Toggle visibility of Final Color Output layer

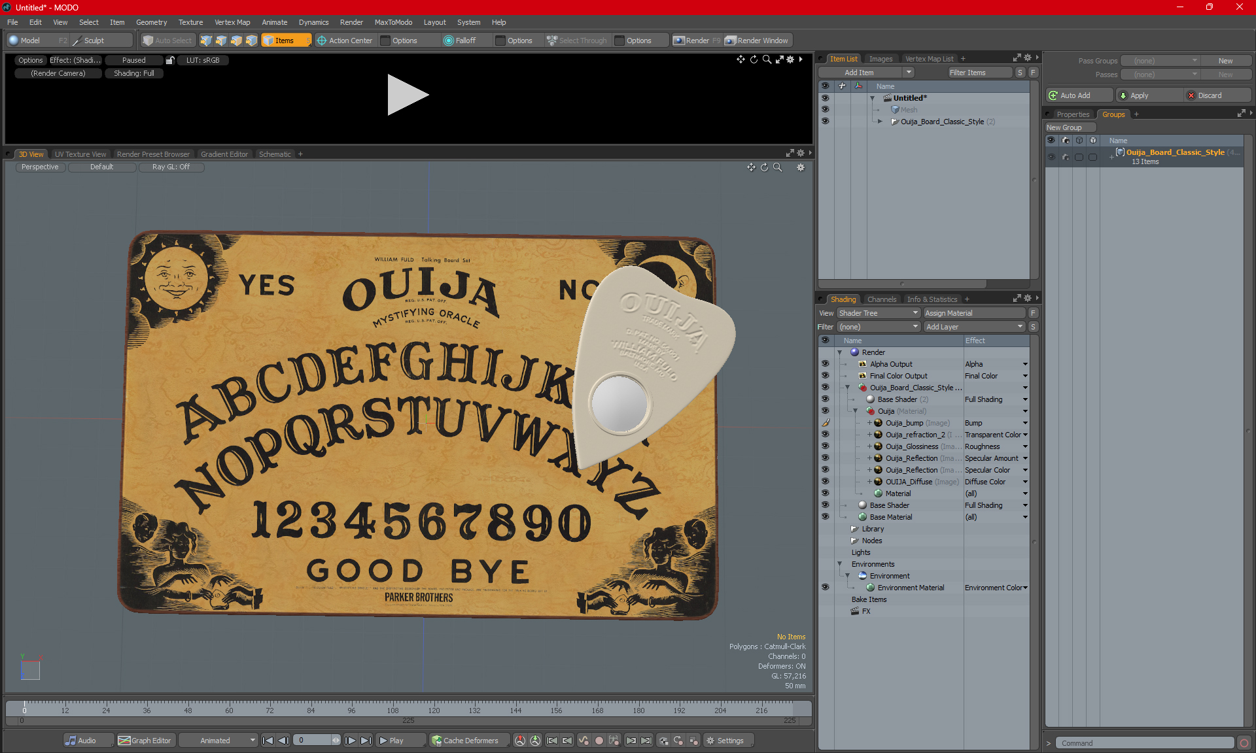[825, 376]
